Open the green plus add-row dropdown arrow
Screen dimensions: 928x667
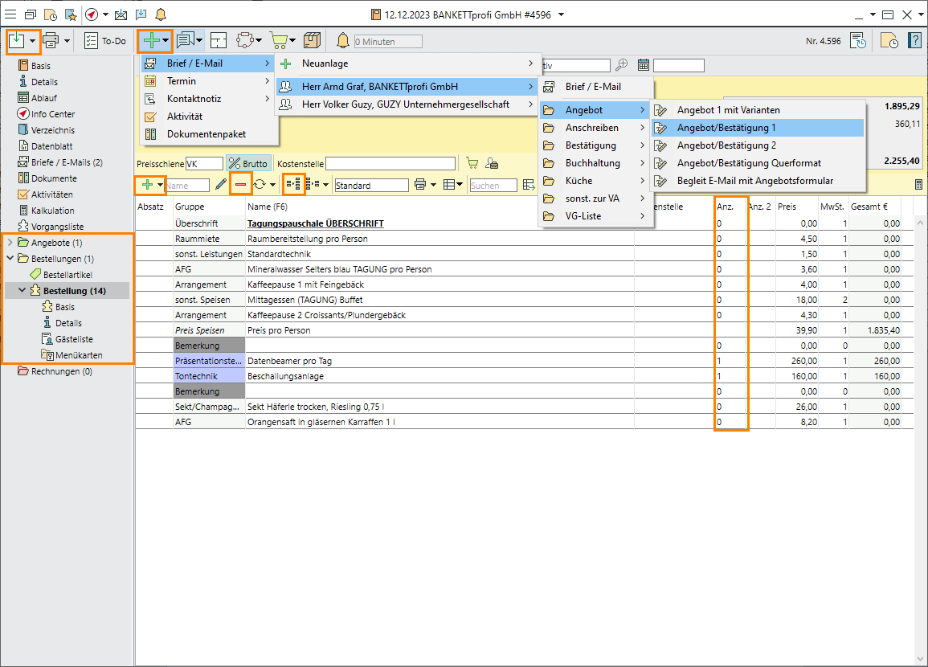click(x=161, y=185)
